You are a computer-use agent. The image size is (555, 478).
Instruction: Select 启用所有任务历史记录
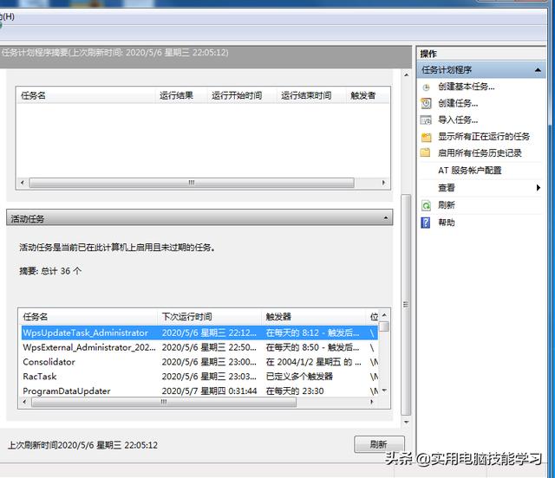pyautogui.click(x=480, y=153)
